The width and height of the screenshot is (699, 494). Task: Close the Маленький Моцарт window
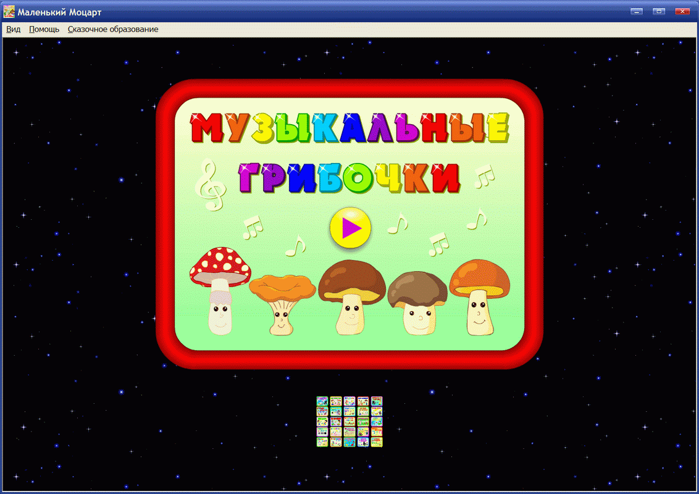pyautogui.click(x=682, y=11)
